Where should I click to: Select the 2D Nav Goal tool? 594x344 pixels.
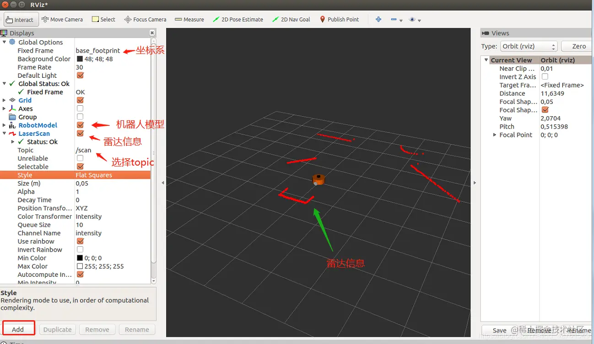pyautogui.click(x=291, y=19)
